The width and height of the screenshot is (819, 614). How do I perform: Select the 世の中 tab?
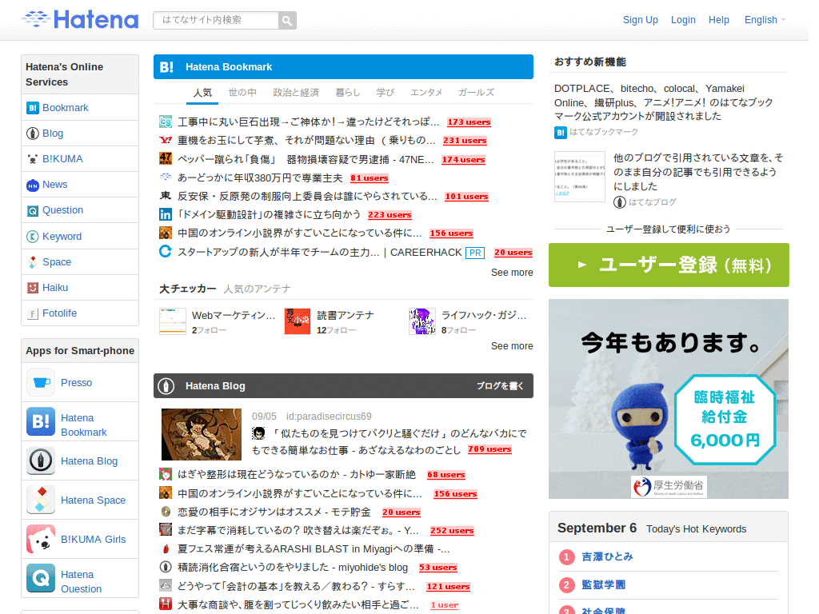[242, 93]
